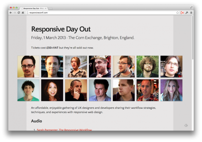Zoom window with the green traffic light
The image size is (202, 142).
[x=16, y=8]
